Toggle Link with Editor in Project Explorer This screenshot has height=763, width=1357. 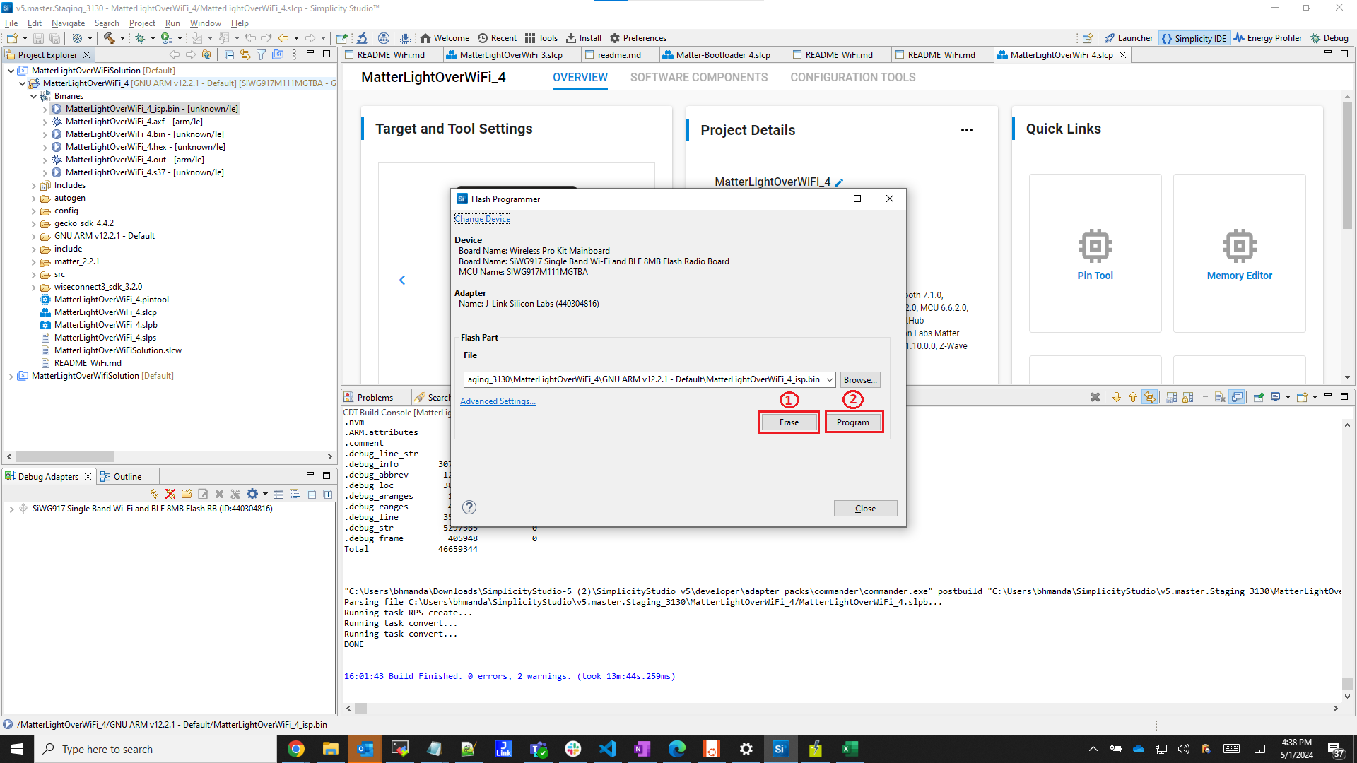(x=245, y=54)
